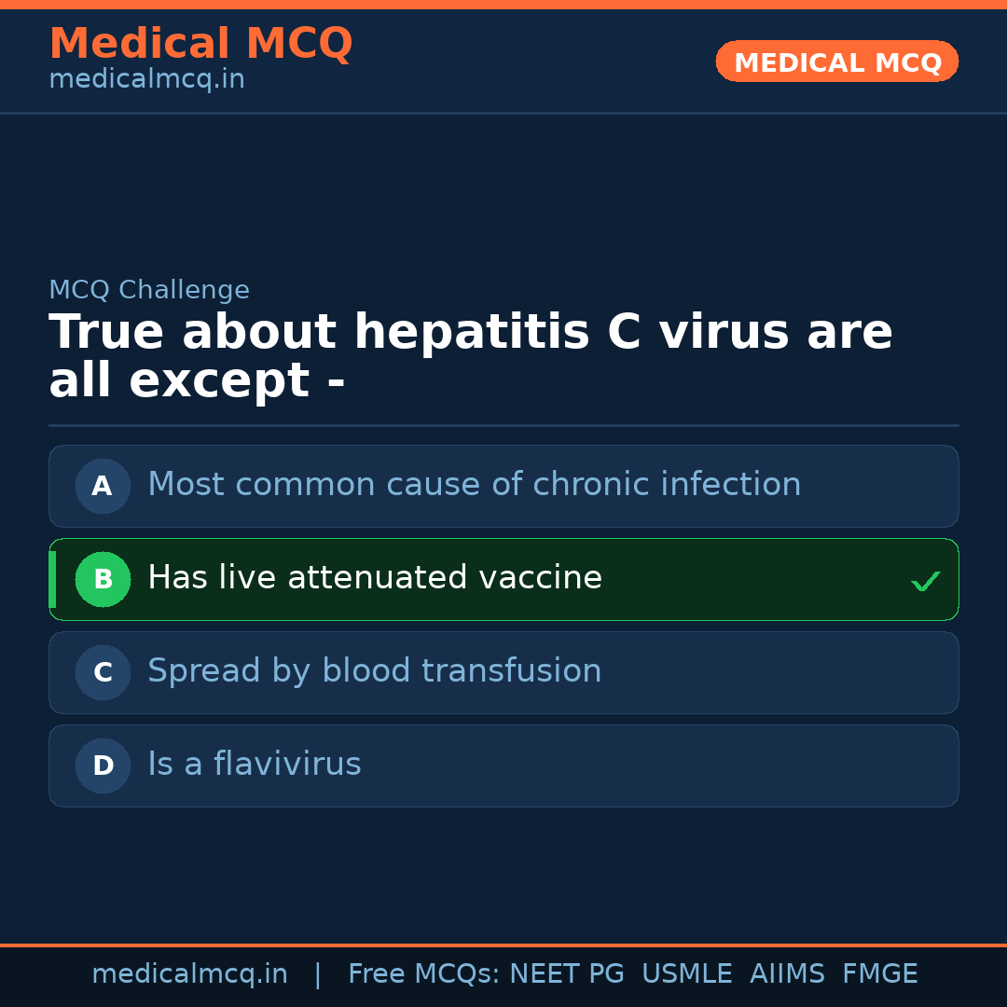This screenshot has height=1007, width=1007.
Task: Click the letter D circle badge
Action: coord(103,766)
